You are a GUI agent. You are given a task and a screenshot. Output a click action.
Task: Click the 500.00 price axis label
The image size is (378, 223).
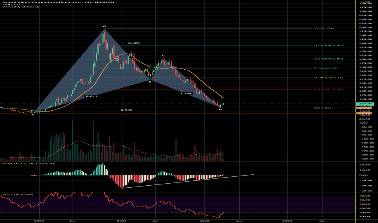(x=366, y=43)
